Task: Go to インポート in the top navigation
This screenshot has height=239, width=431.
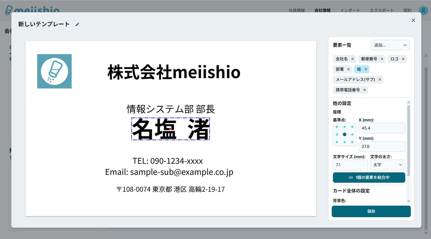Action: (350, 10)
